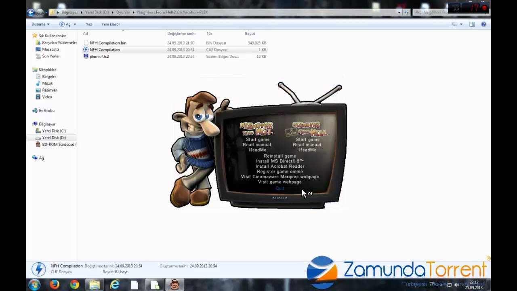Choose Install Acrobat Reader in the launcher
The image size is (517, 291).
(x=280, y=167)
